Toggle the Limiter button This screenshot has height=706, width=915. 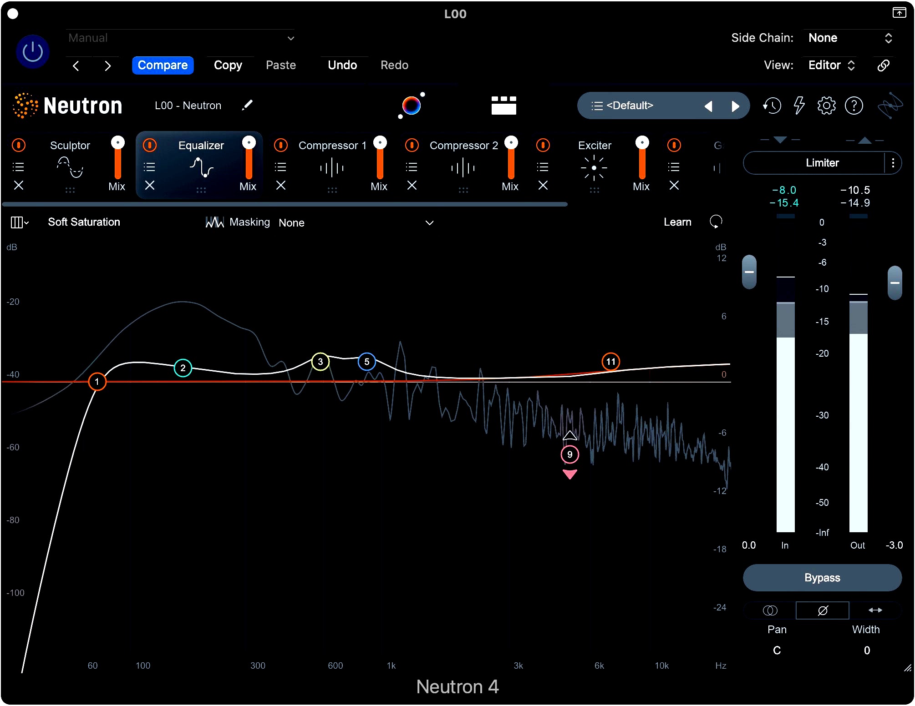[x=815, y=163]
